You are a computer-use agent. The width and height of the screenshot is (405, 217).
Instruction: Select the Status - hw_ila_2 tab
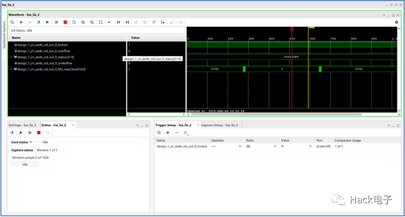click(x=54, y=125)
